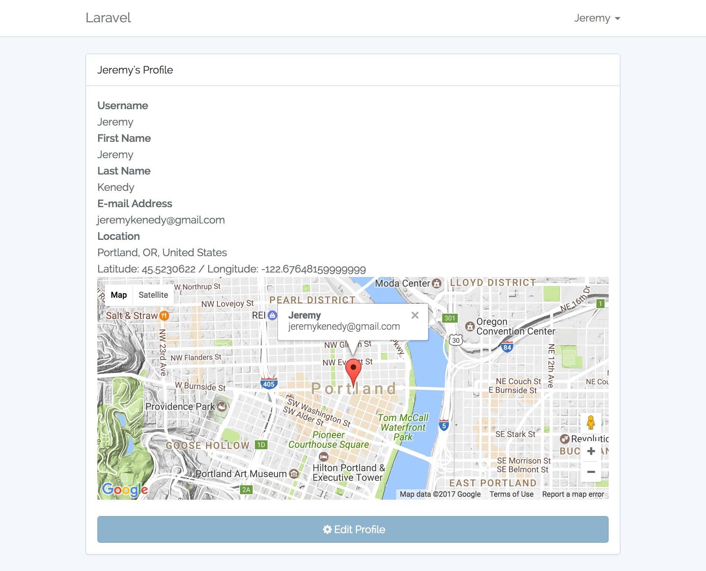Select the Map view type
The width and height of the screenshot is (706, 571).
tap(119, 295)
